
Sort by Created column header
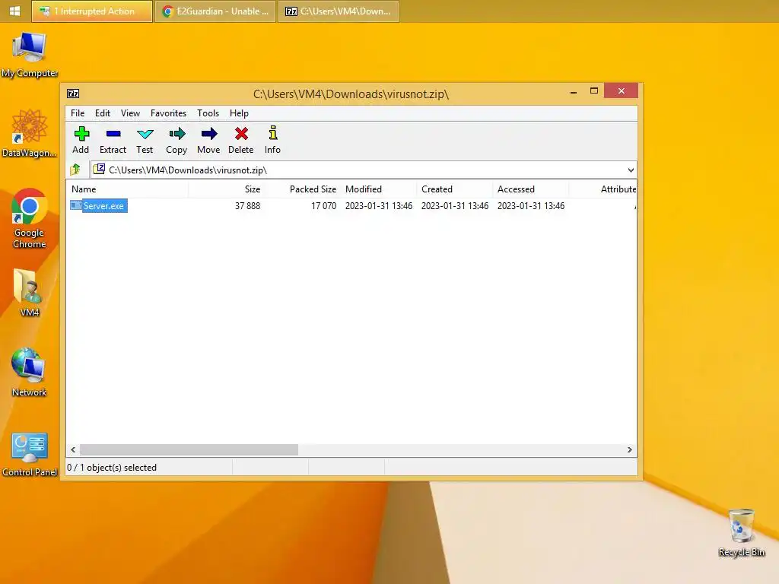[455, 189]
